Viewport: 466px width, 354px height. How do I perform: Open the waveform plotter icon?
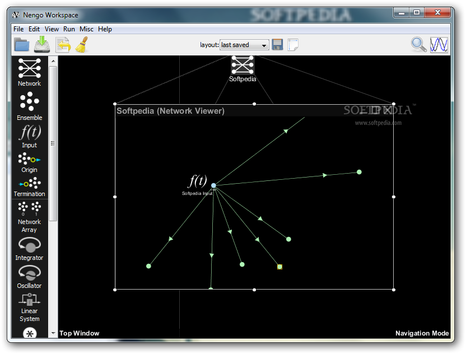(439, 45)
